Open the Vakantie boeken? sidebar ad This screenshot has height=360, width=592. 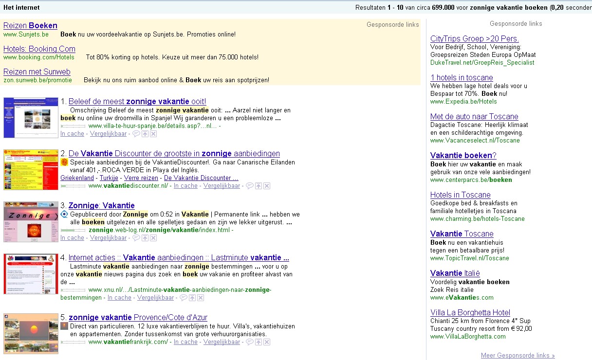point(463,156)
